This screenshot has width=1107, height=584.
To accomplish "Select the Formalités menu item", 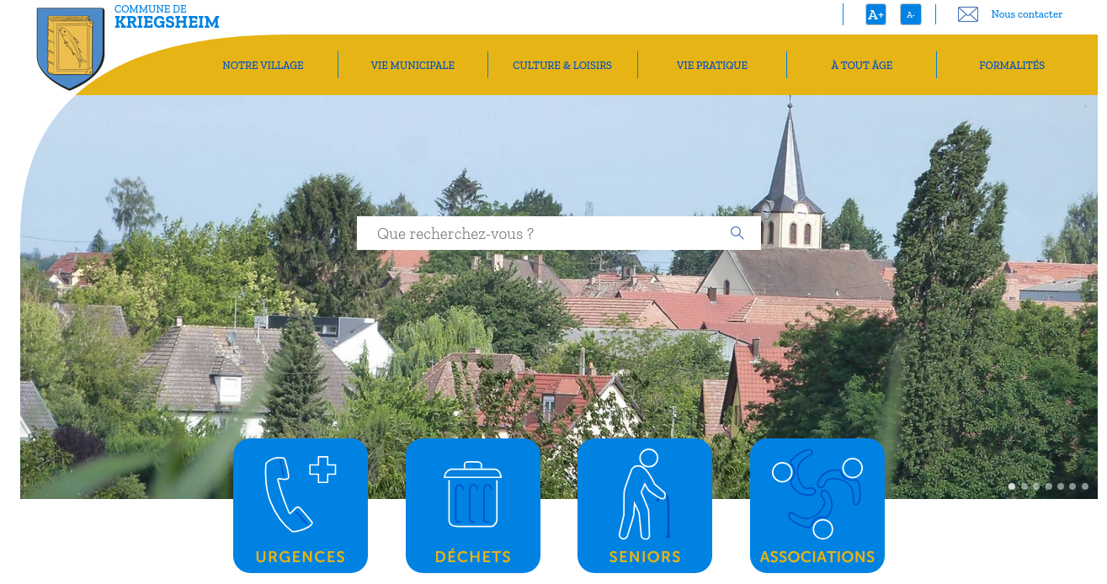I will coord(1011,66).
